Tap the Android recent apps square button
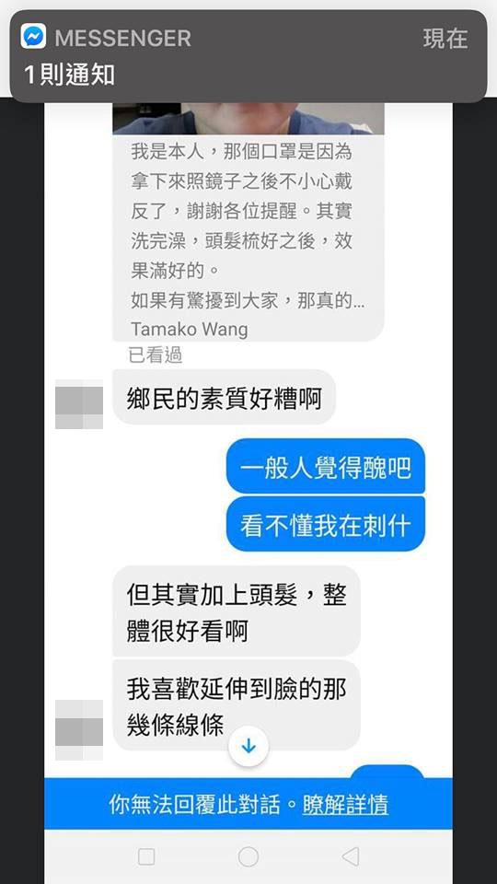 [x=146, y=857]
